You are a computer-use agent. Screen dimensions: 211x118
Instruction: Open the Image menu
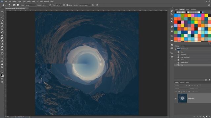pos(15,2)
